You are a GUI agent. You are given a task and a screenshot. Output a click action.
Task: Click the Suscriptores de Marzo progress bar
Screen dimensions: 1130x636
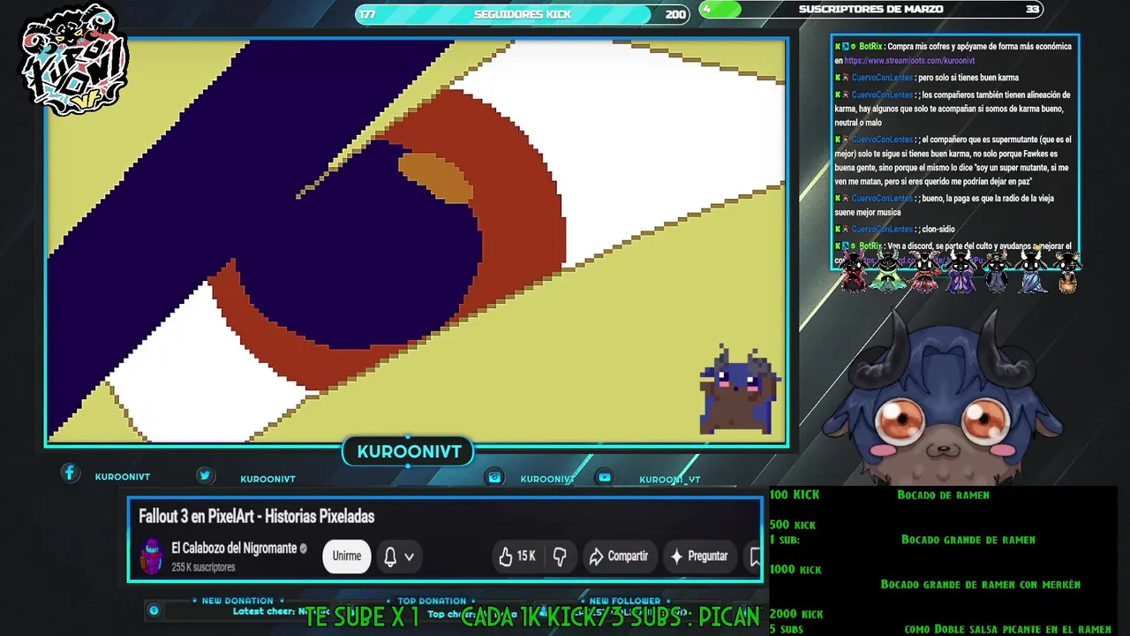click(x=870, y=10)
